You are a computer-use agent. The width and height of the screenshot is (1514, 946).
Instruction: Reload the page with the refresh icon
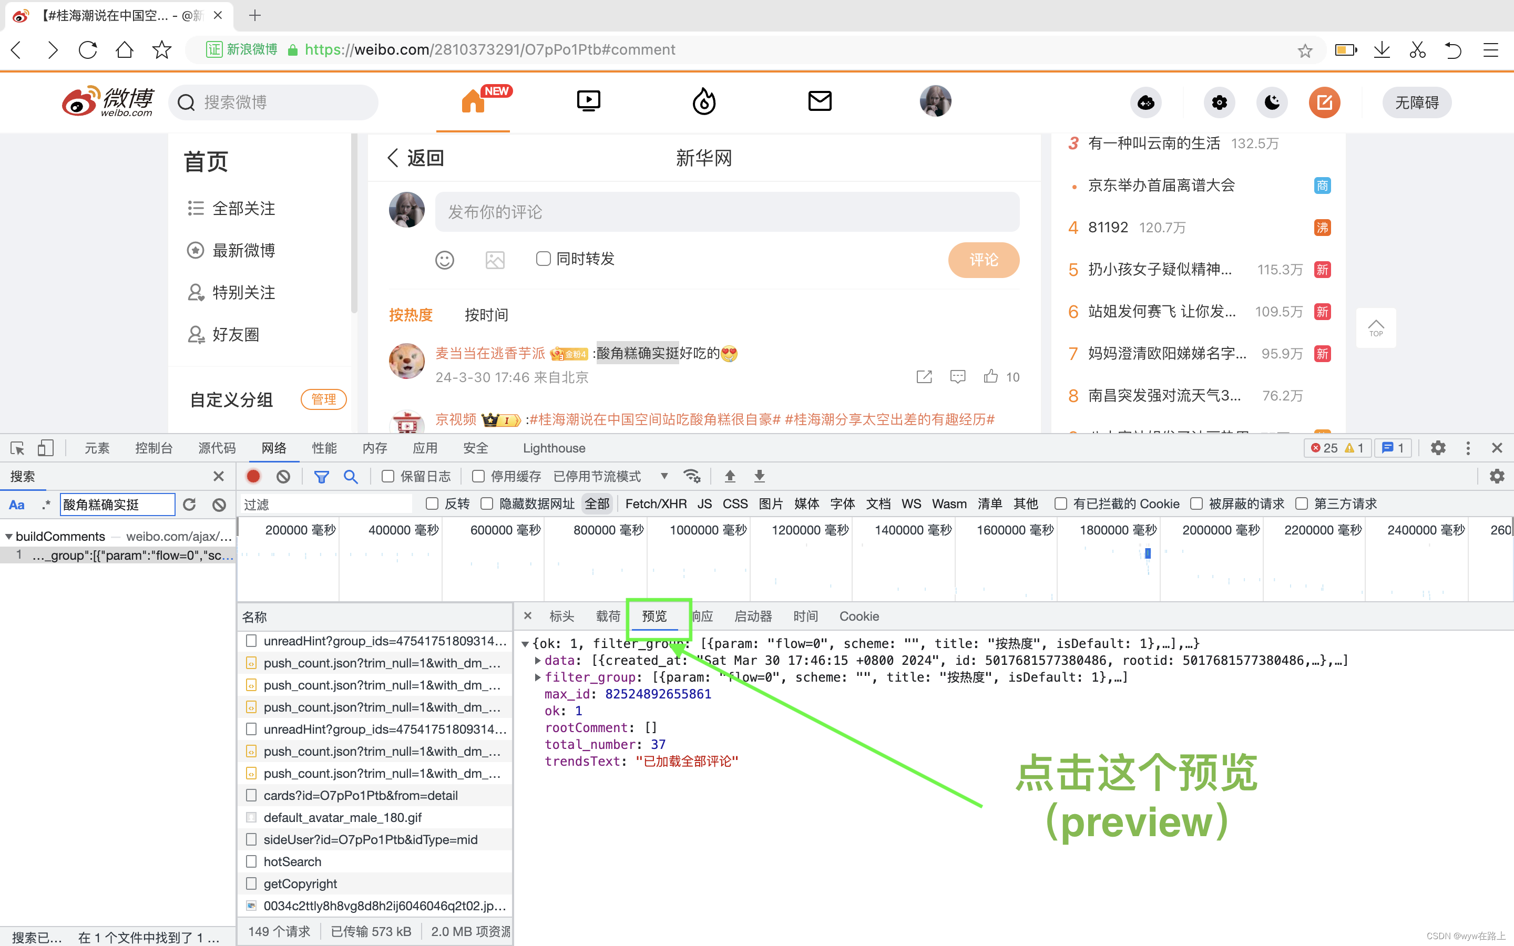[88, 49]
